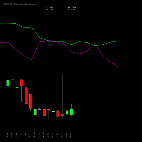The width and height of the screenshot is (142, 142).
Task: Click the tall red candlestick above 17 Nov
Action: [26, 96]
